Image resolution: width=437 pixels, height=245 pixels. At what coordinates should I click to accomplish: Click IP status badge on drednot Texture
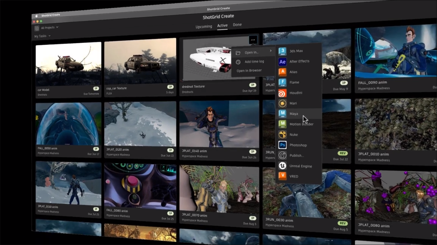253,85
